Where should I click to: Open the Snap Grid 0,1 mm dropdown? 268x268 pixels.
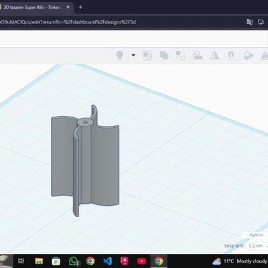pyautogui.click(x=257, y=246)
